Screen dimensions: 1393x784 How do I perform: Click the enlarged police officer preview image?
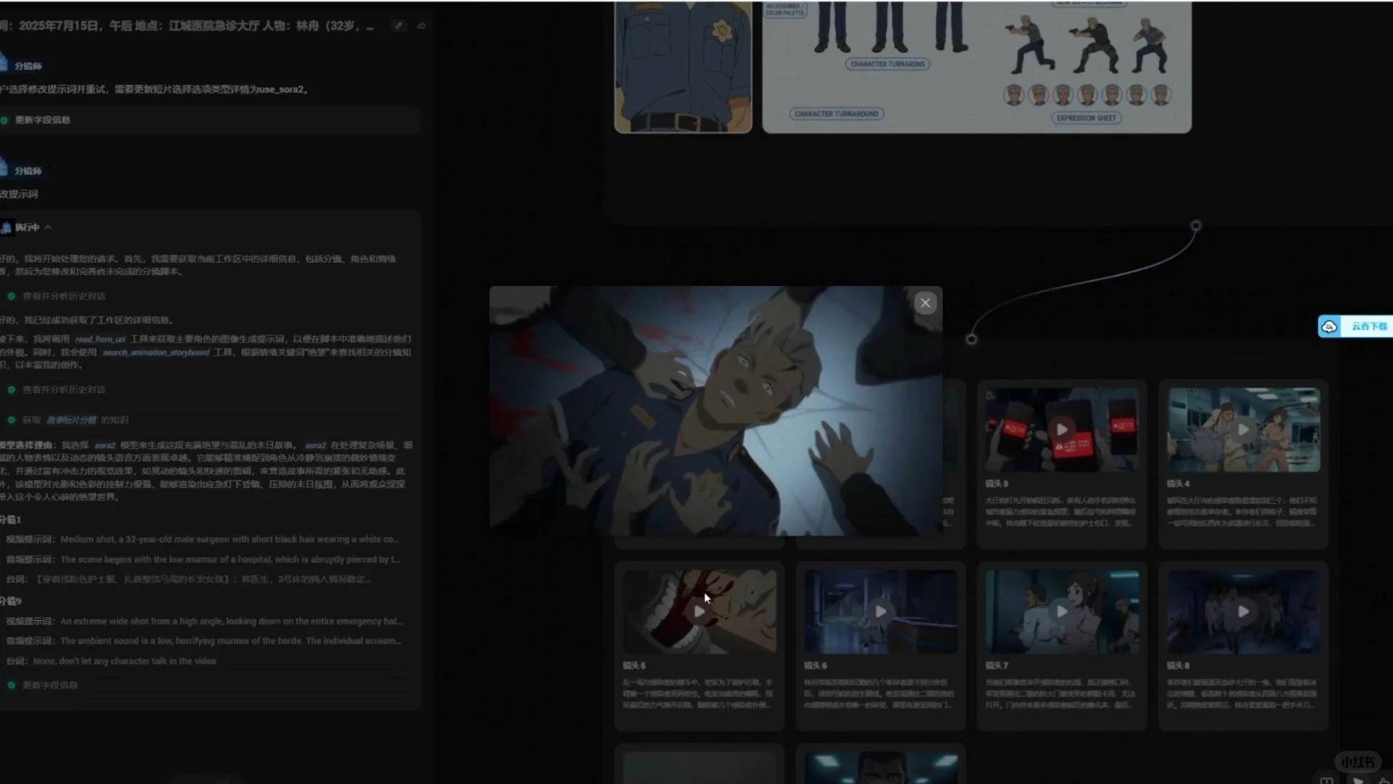tap(715, 411)
